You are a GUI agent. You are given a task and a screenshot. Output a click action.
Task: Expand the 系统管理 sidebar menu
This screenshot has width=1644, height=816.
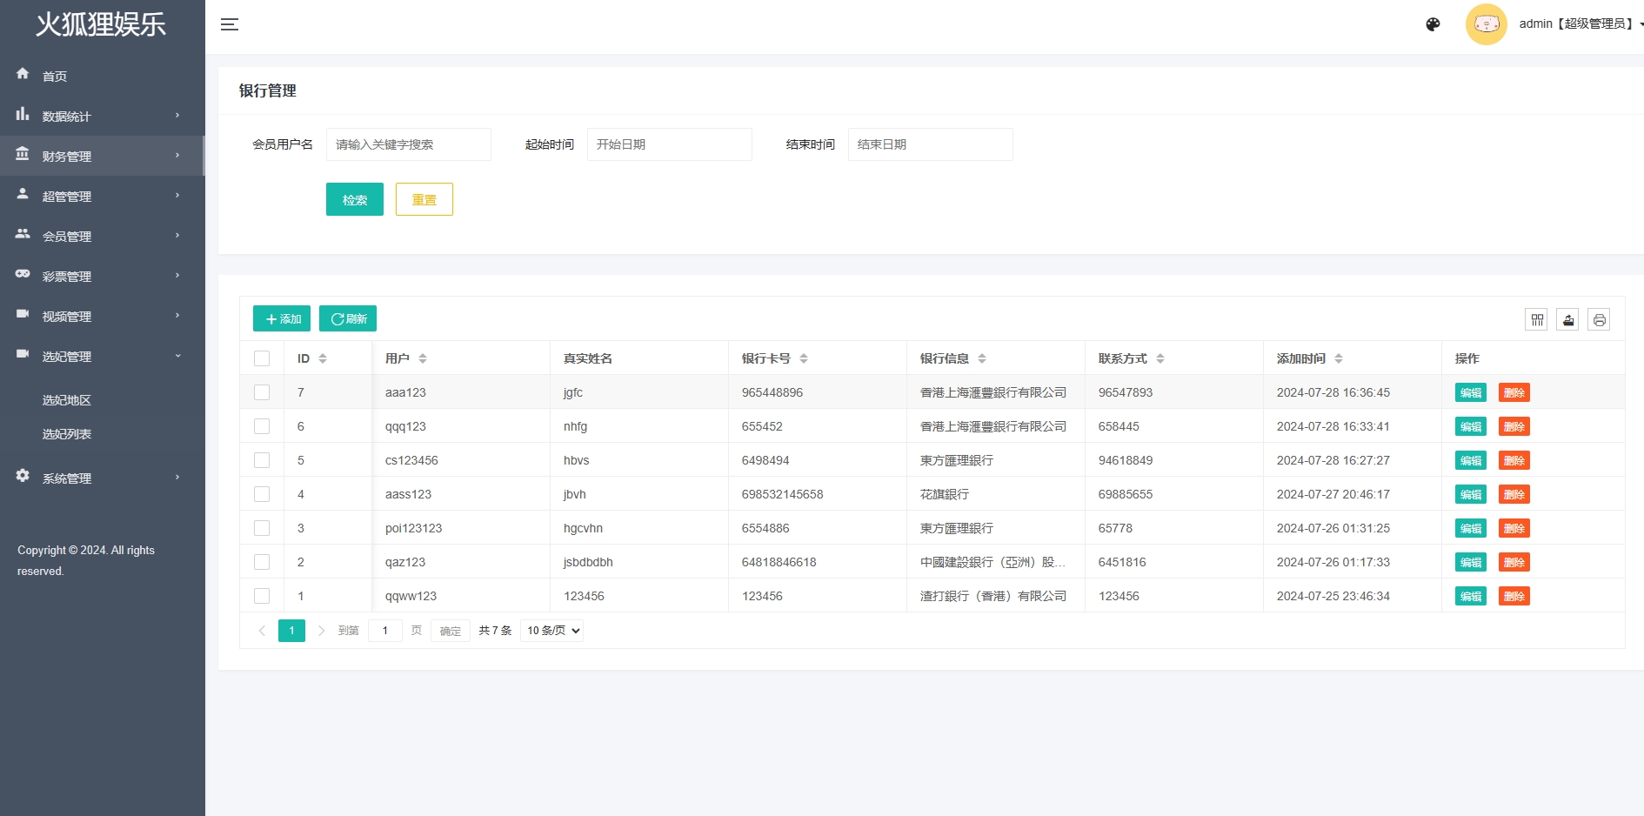[x=102, y=478]
